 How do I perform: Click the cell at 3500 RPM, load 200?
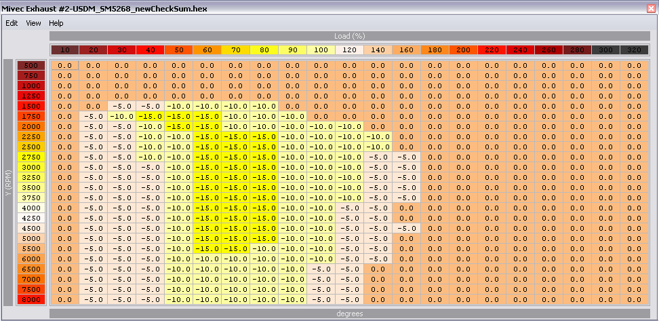463,187
